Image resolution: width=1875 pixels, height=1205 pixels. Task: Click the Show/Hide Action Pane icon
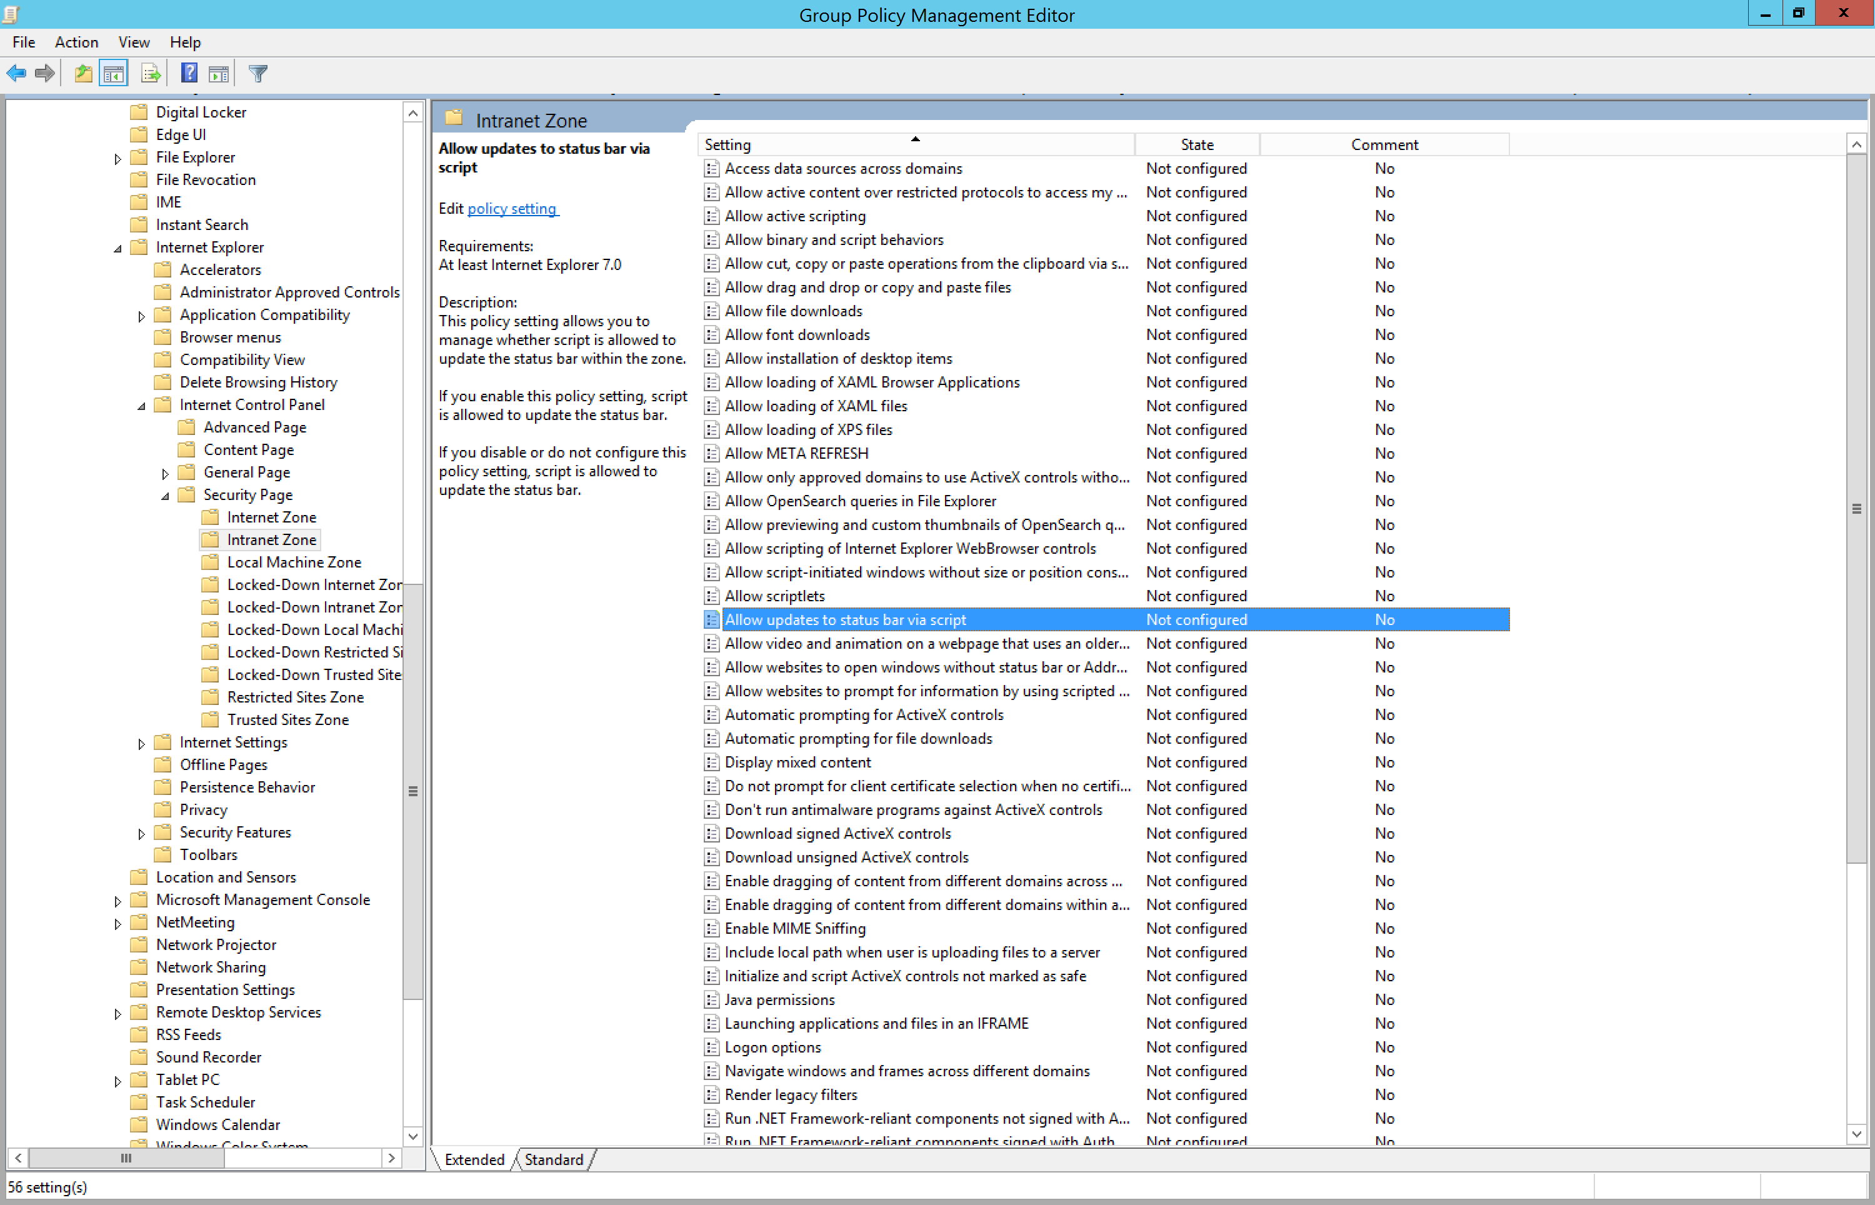click(219, 72)
